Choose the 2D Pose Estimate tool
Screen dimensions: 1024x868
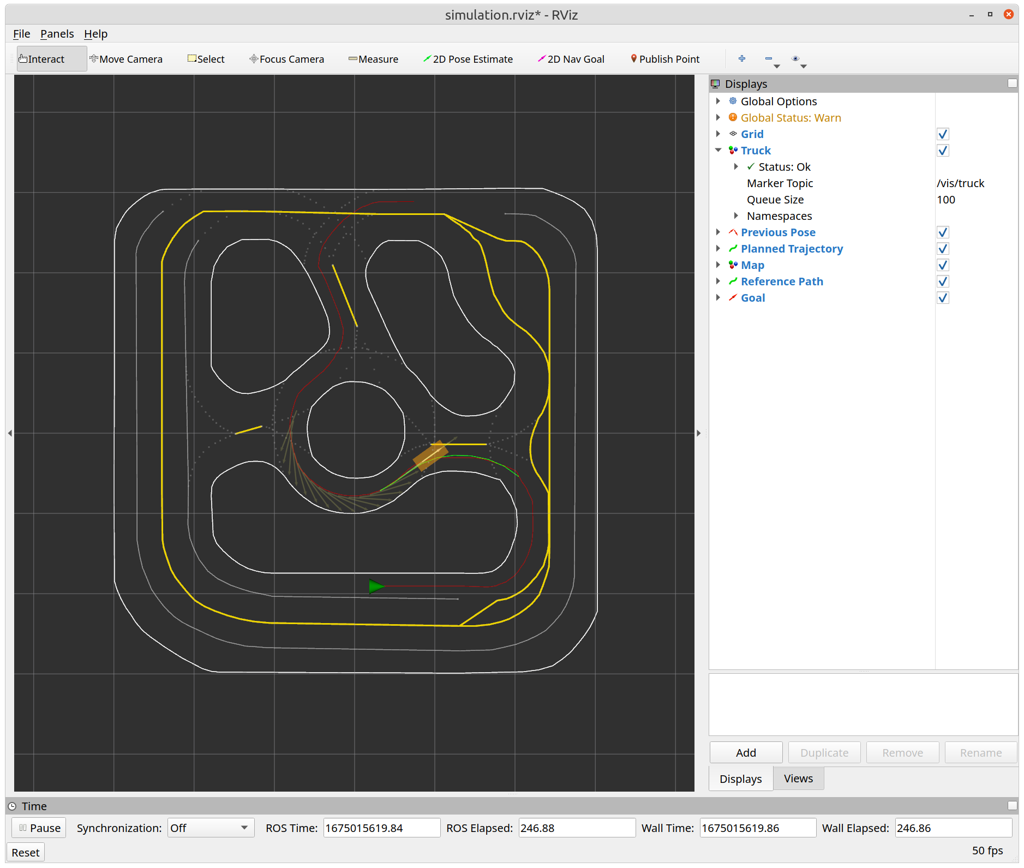(468, 59)
